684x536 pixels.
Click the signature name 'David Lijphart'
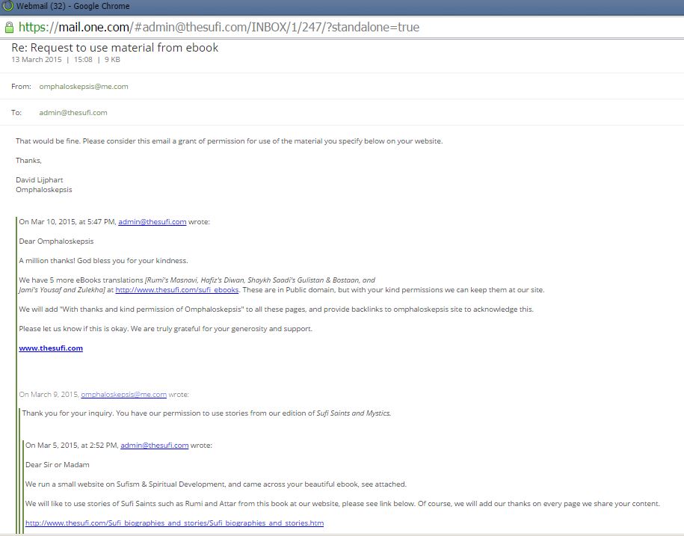[40, 179]
